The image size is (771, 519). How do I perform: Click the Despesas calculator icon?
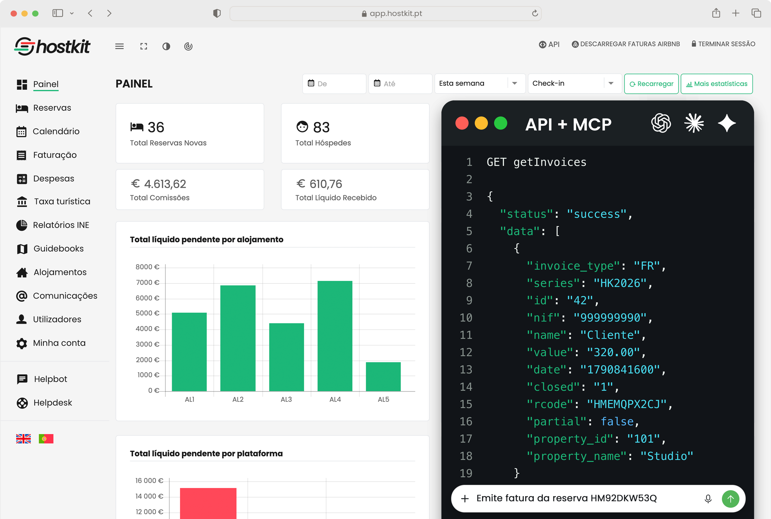point(22,179)
